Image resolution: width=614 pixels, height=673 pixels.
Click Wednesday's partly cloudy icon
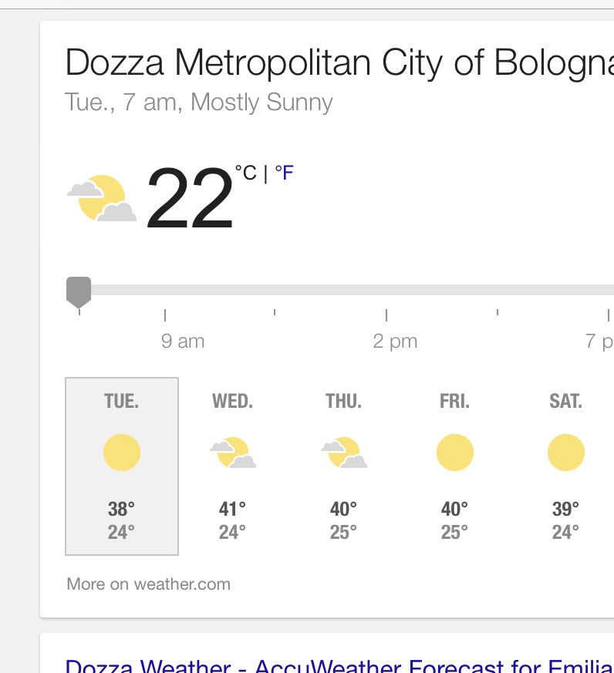(232, 453)
